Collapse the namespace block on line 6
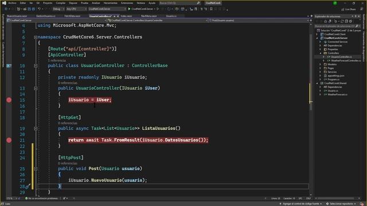This screenshot has height=206, width=367. [x=36, y=37]
